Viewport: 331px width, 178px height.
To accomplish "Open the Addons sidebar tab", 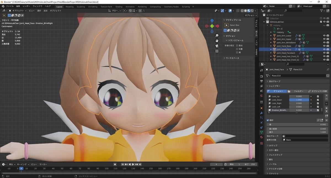I will tap(256, 52).
